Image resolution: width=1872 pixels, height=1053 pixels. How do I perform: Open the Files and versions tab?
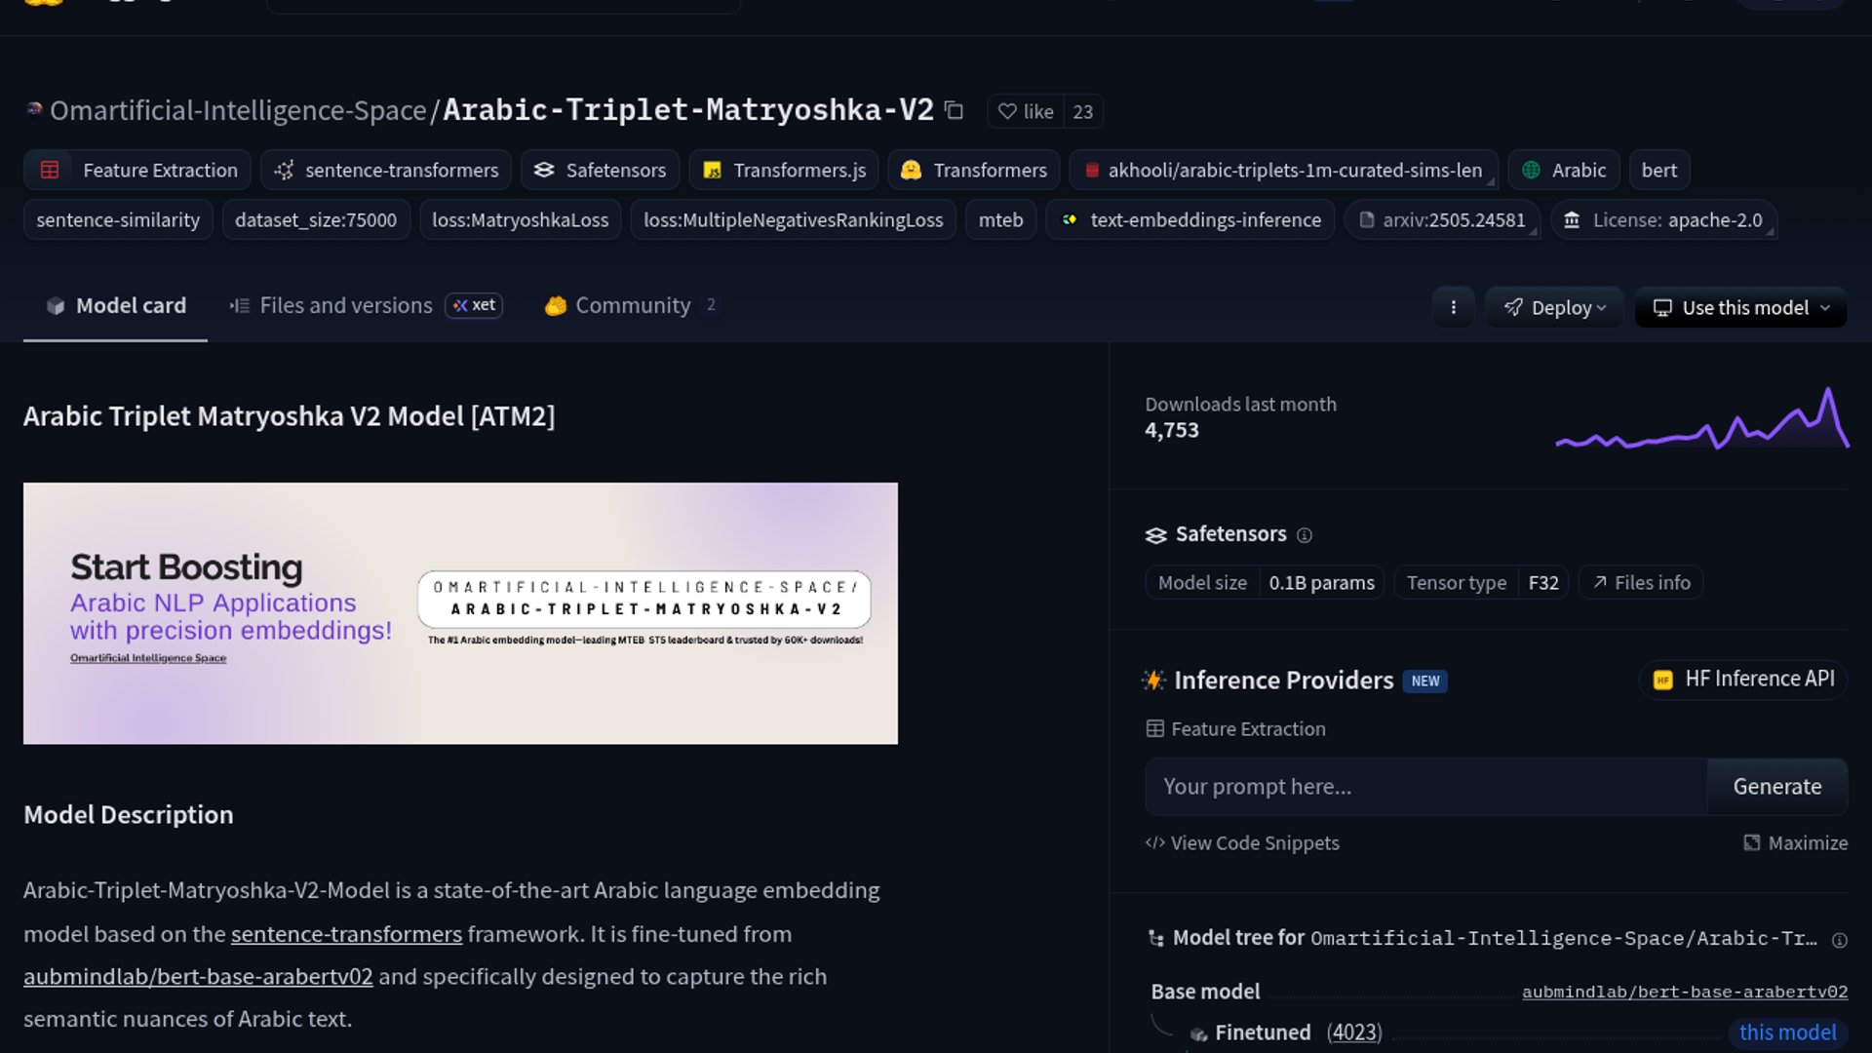tap(345, 305)
